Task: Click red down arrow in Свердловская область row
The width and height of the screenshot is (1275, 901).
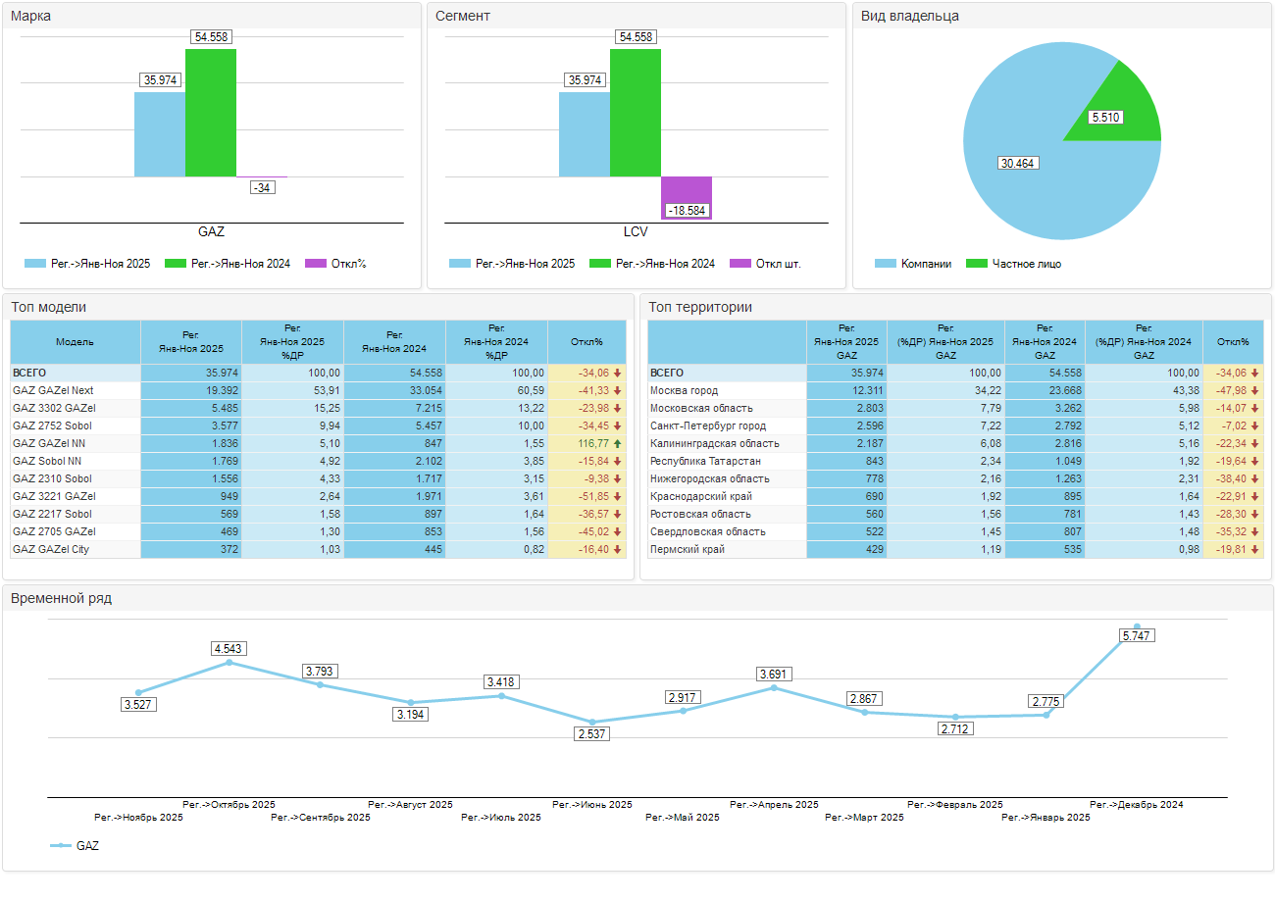Action: click(x=1254, y=532)
